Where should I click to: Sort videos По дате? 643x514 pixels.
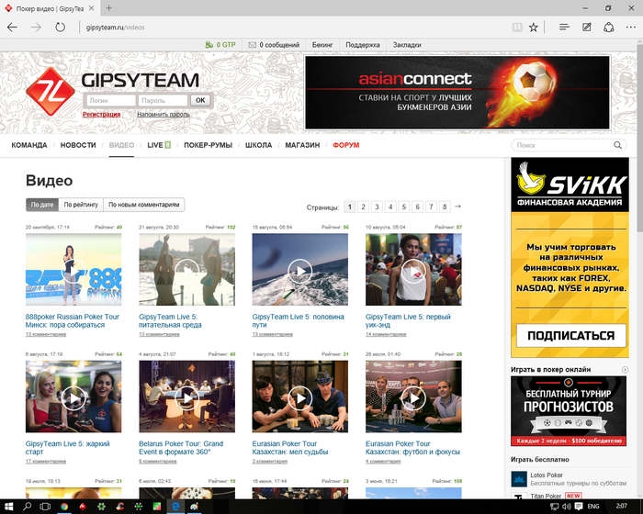pos(42,205)
